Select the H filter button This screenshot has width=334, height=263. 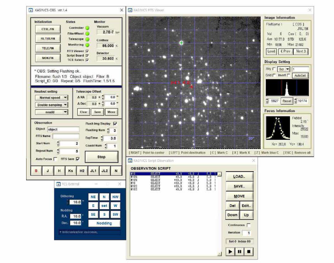coord(59,171)
